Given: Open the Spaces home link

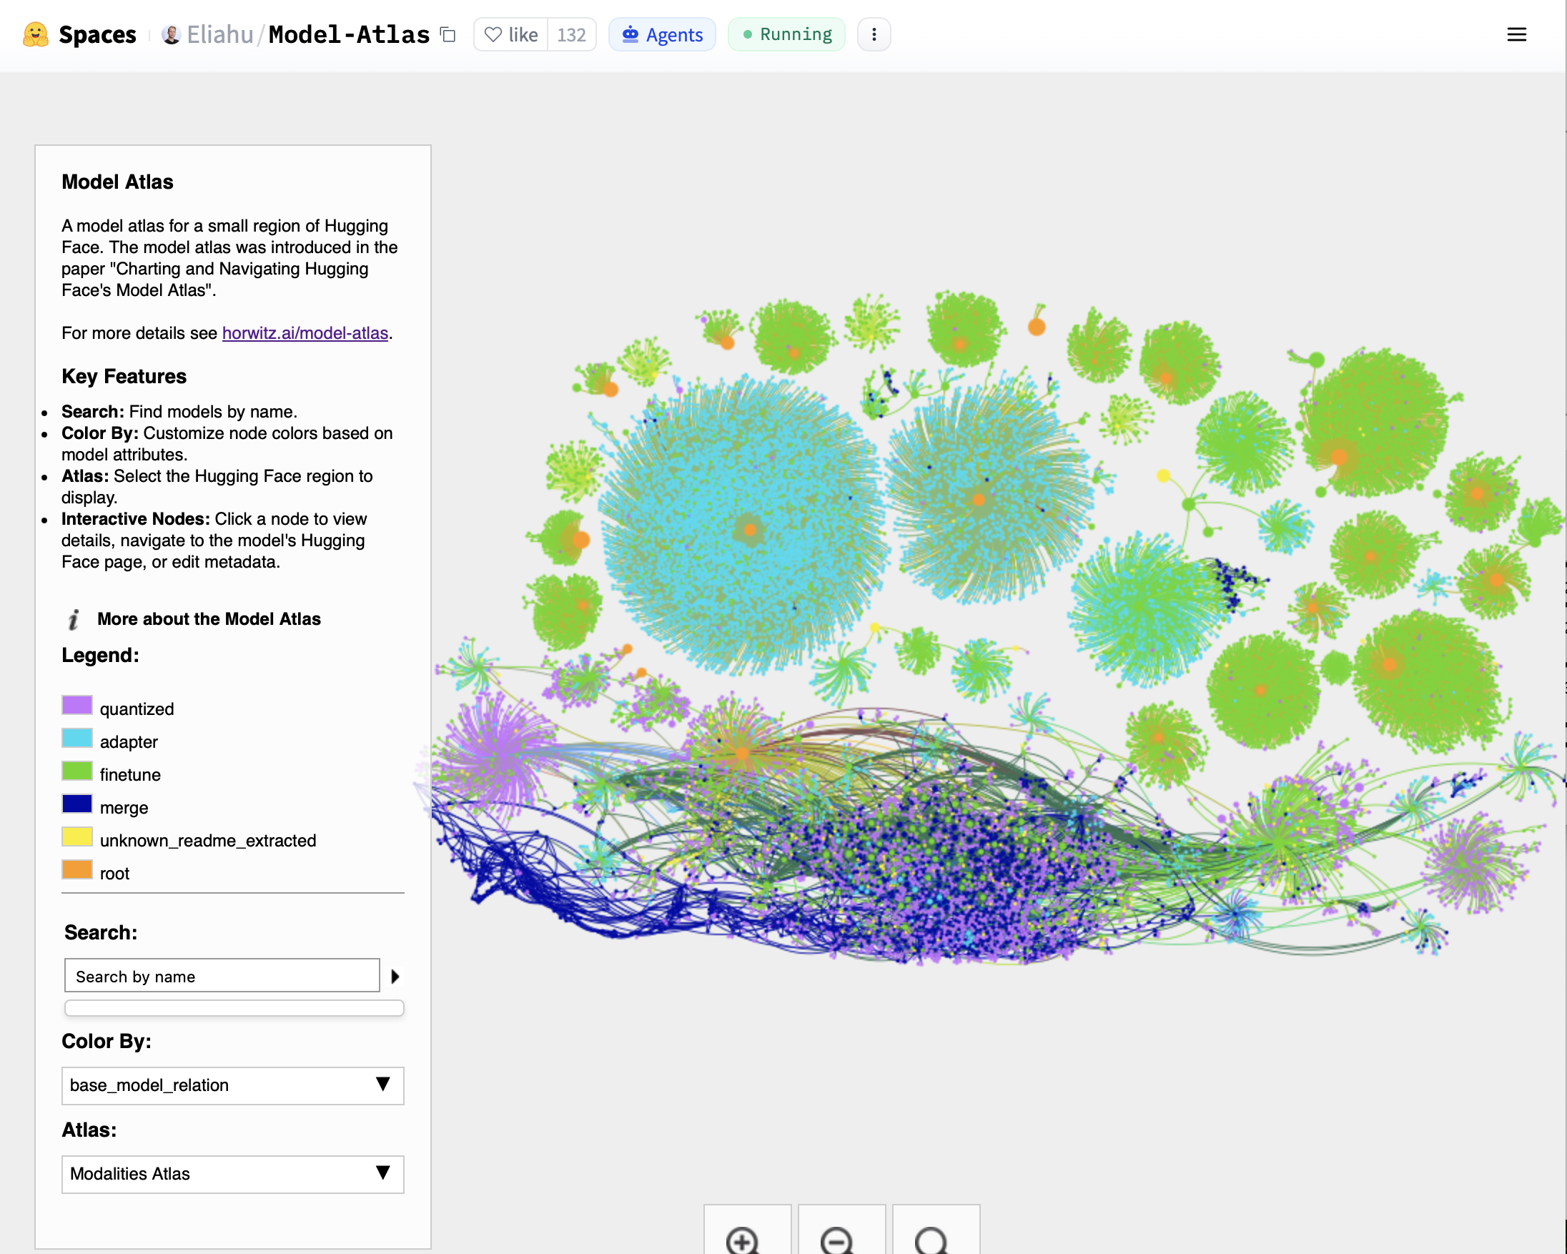Looking at the screenshot, I should point(97,34).
